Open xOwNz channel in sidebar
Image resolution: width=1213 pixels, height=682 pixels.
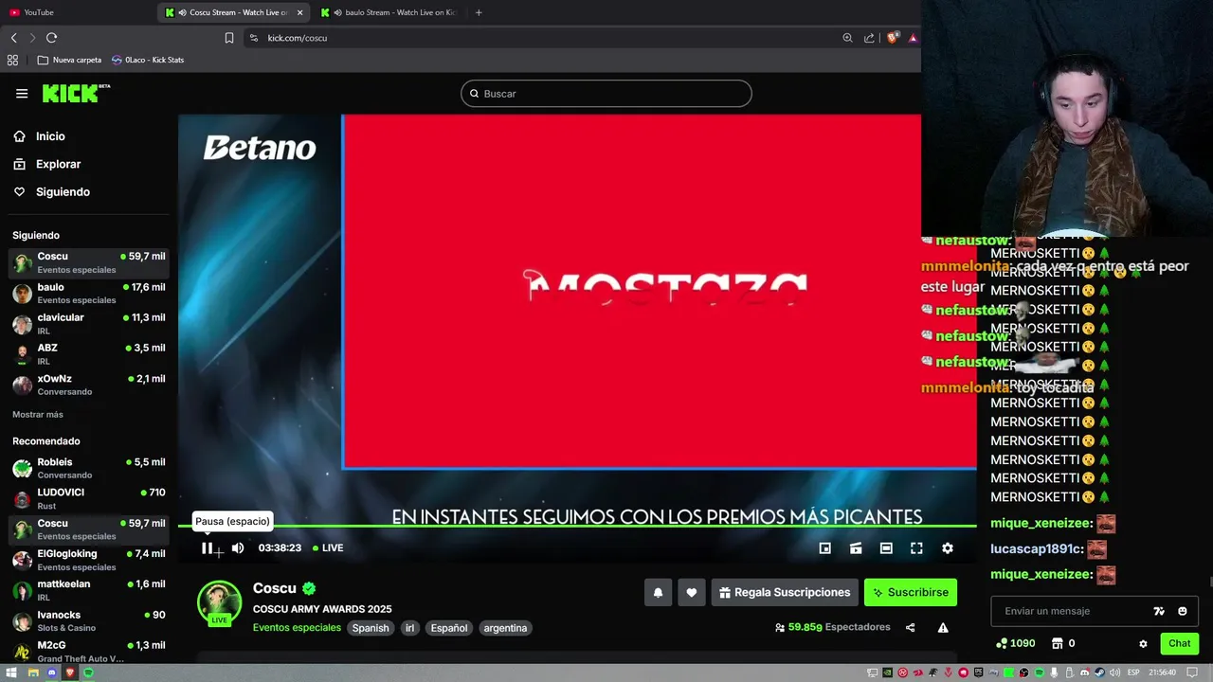[89, 385]
